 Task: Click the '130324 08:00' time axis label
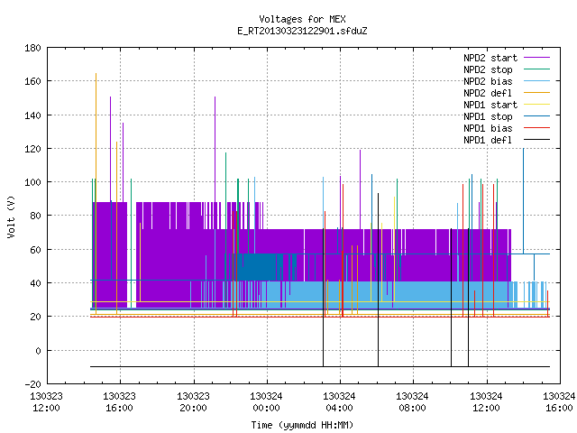click(413, 402)
